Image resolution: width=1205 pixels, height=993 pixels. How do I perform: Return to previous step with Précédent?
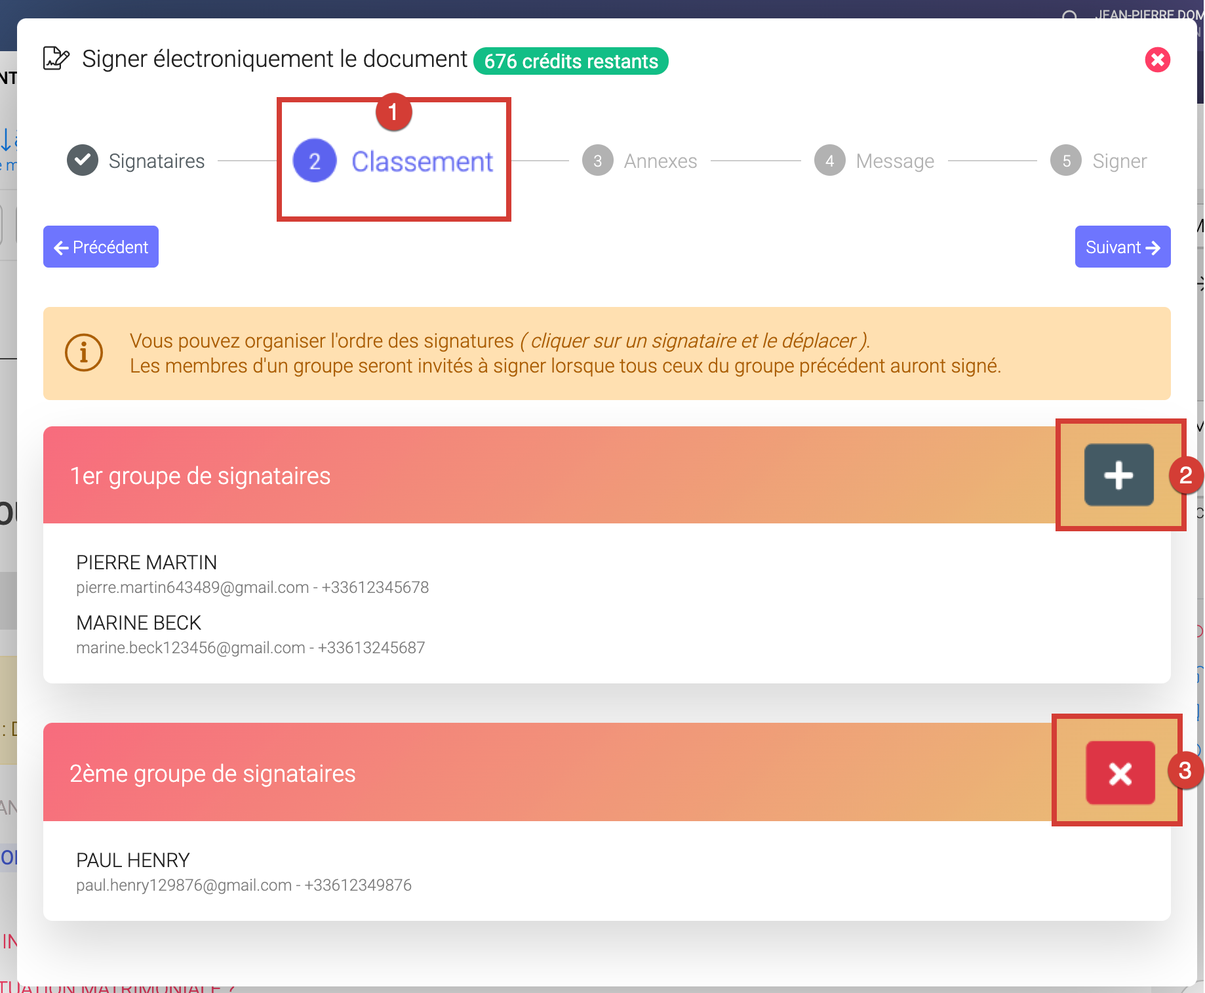point(101,247)
